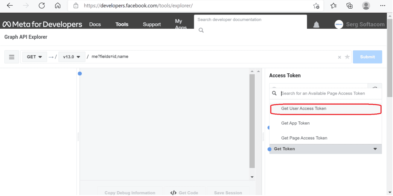Viewport: 393px width, 196px height.
Task: Click the Access Token heading
Action: (x=285, y=75)
